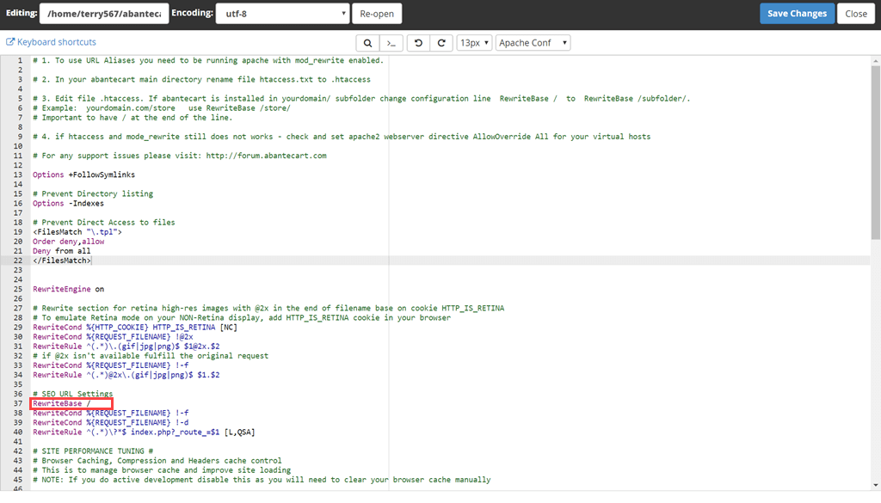Screen dimensions: 881x503
Task: Click the vertical scrollbar thumb
Action: click(875, 151)
